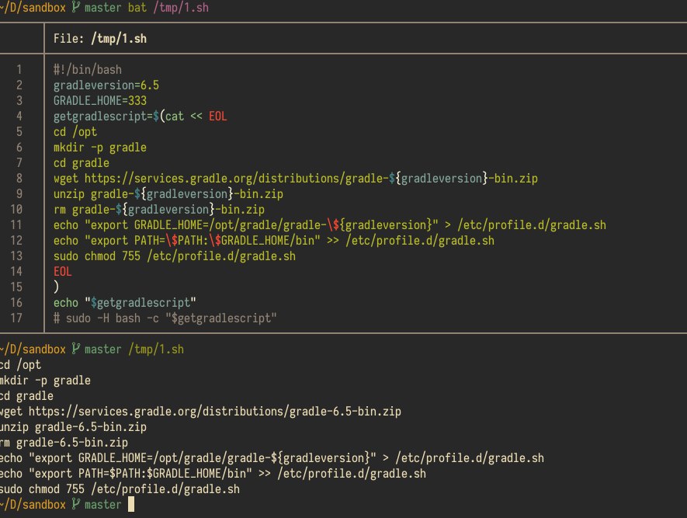Click output line 'rm gradle-6.5-bin.zip'

point(64,442)
